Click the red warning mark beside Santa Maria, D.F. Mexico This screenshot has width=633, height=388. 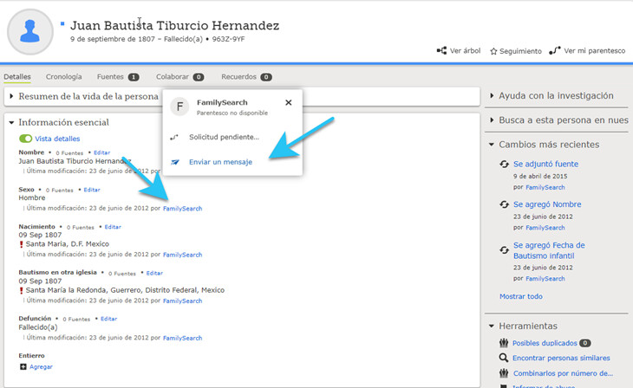(x=22, y=244)
